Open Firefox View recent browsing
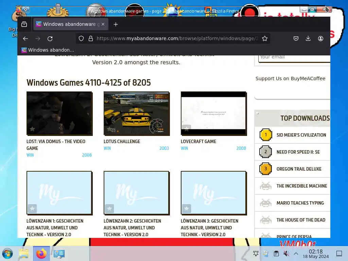This screenshot has width=348, height=261. point(24,24)
